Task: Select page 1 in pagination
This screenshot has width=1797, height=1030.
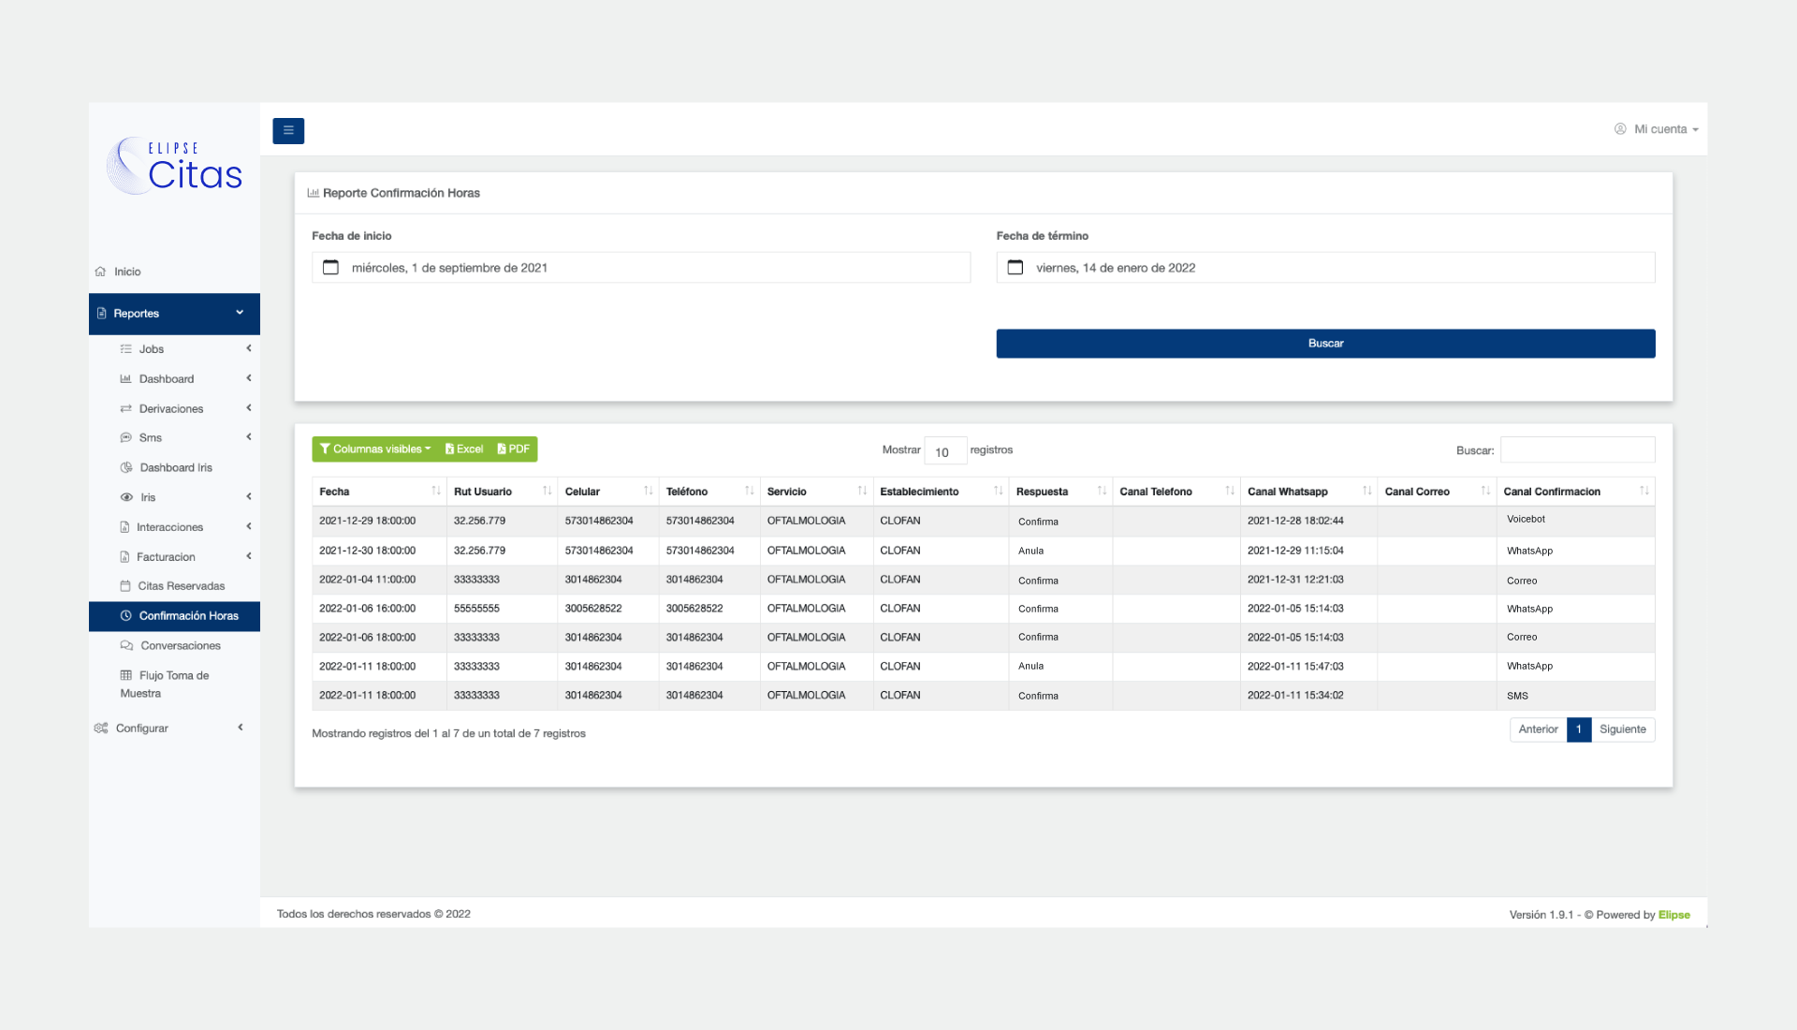Action: (x=1579, y=729)
